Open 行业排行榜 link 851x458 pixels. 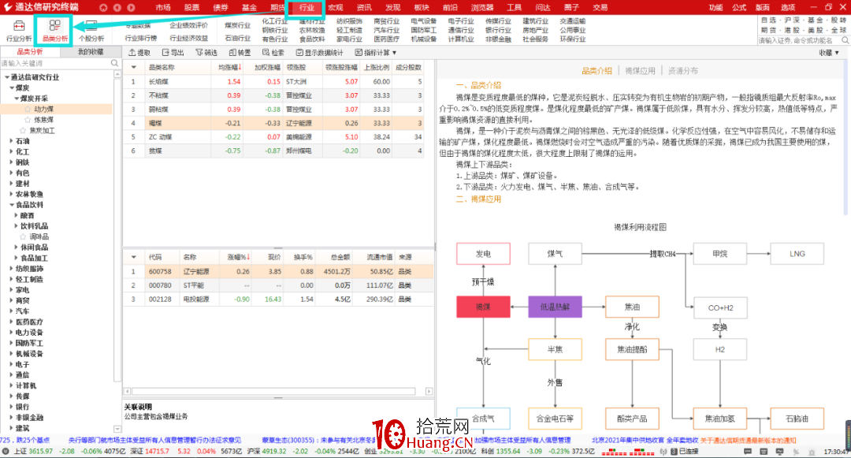(x=140, y=39)
